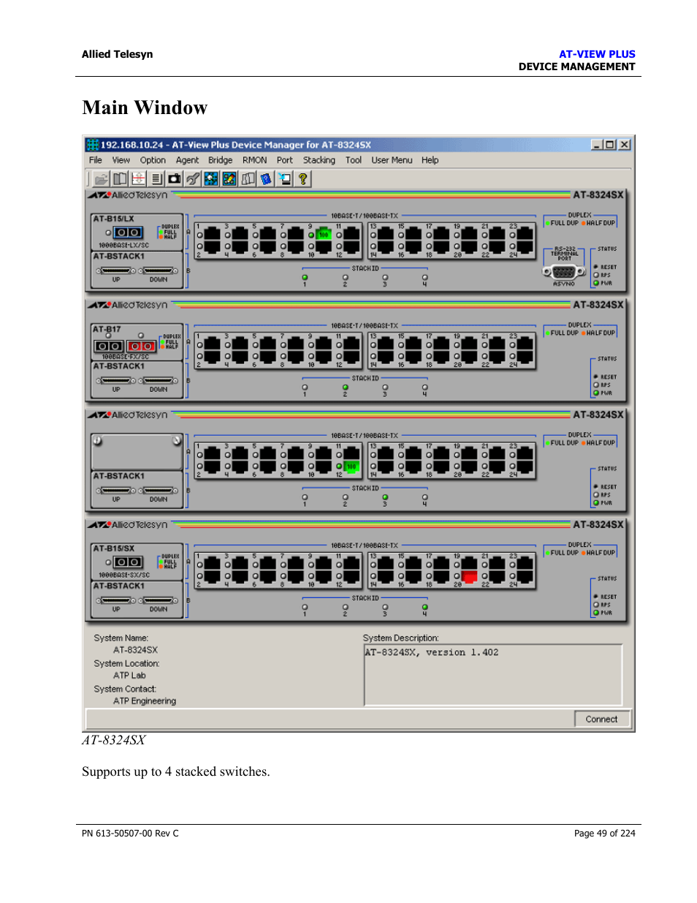Minimize the Device Manager window

click(x=597, y=145)
